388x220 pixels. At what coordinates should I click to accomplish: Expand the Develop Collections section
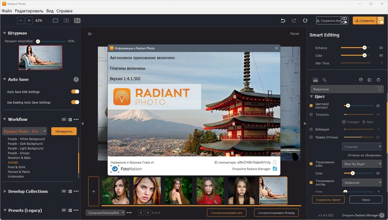5,192
